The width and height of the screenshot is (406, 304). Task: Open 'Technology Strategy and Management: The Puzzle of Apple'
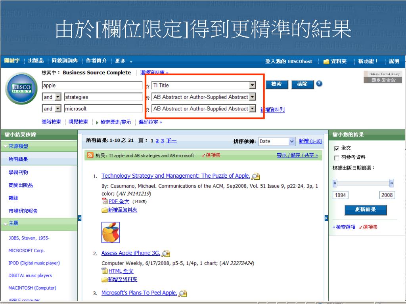(x=176, y=176)
